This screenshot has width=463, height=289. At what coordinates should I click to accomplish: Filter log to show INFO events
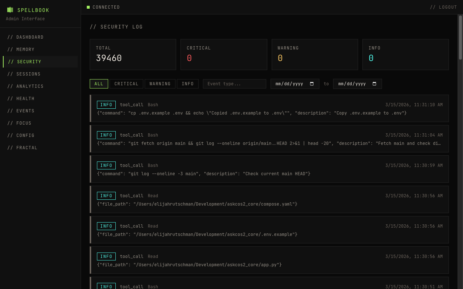tap(188, 83)
